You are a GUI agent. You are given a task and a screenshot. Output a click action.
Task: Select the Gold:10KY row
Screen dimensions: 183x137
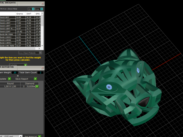pyautogui.click(x=20, y=20)
